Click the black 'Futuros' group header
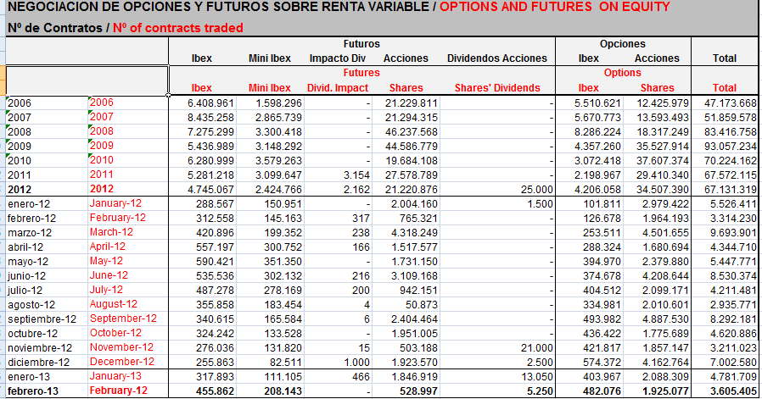The height and width of the screenshot is (399, 762). (x=361, y=43)
